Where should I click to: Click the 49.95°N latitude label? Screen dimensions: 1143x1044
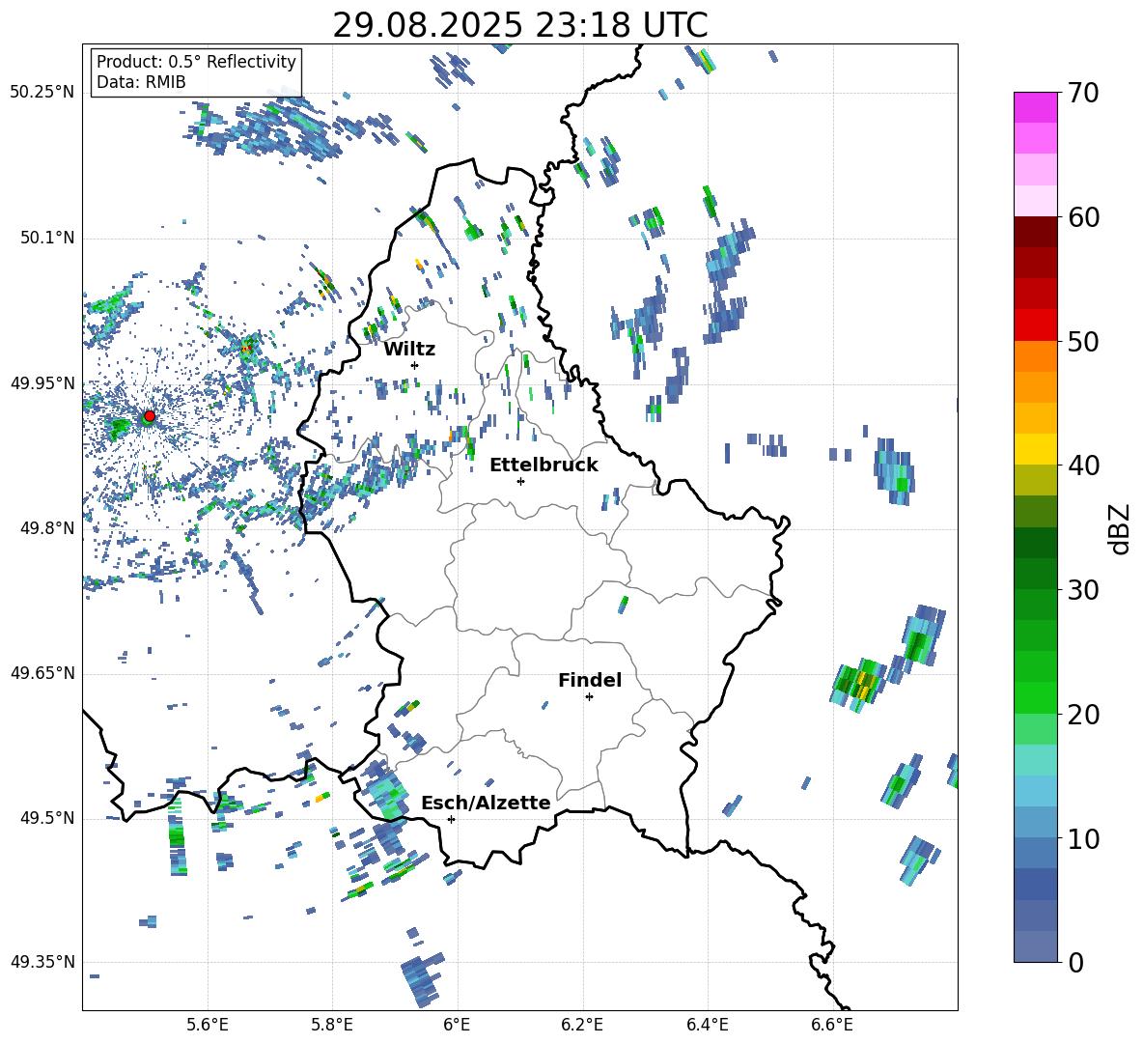[42, 383]
